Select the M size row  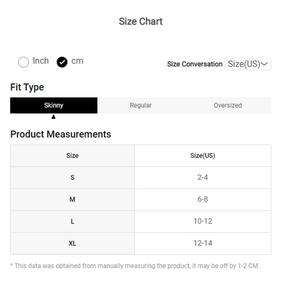pos(141,199)
